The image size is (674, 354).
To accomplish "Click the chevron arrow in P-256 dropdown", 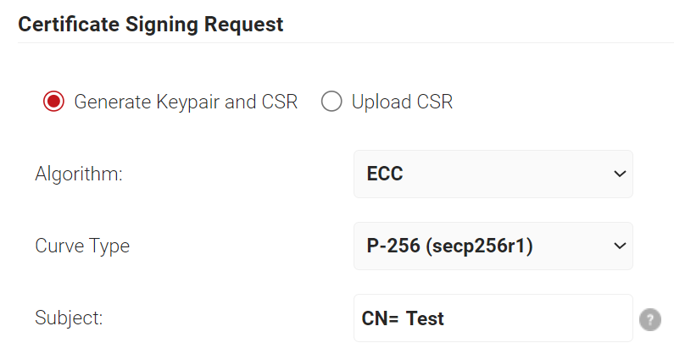I will pos(620,246).
